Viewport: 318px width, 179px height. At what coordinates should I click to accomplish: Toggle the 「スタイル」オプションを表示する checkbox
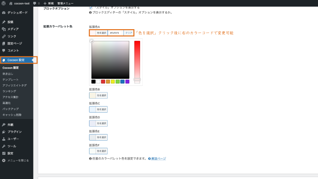[x=91, y=8]
